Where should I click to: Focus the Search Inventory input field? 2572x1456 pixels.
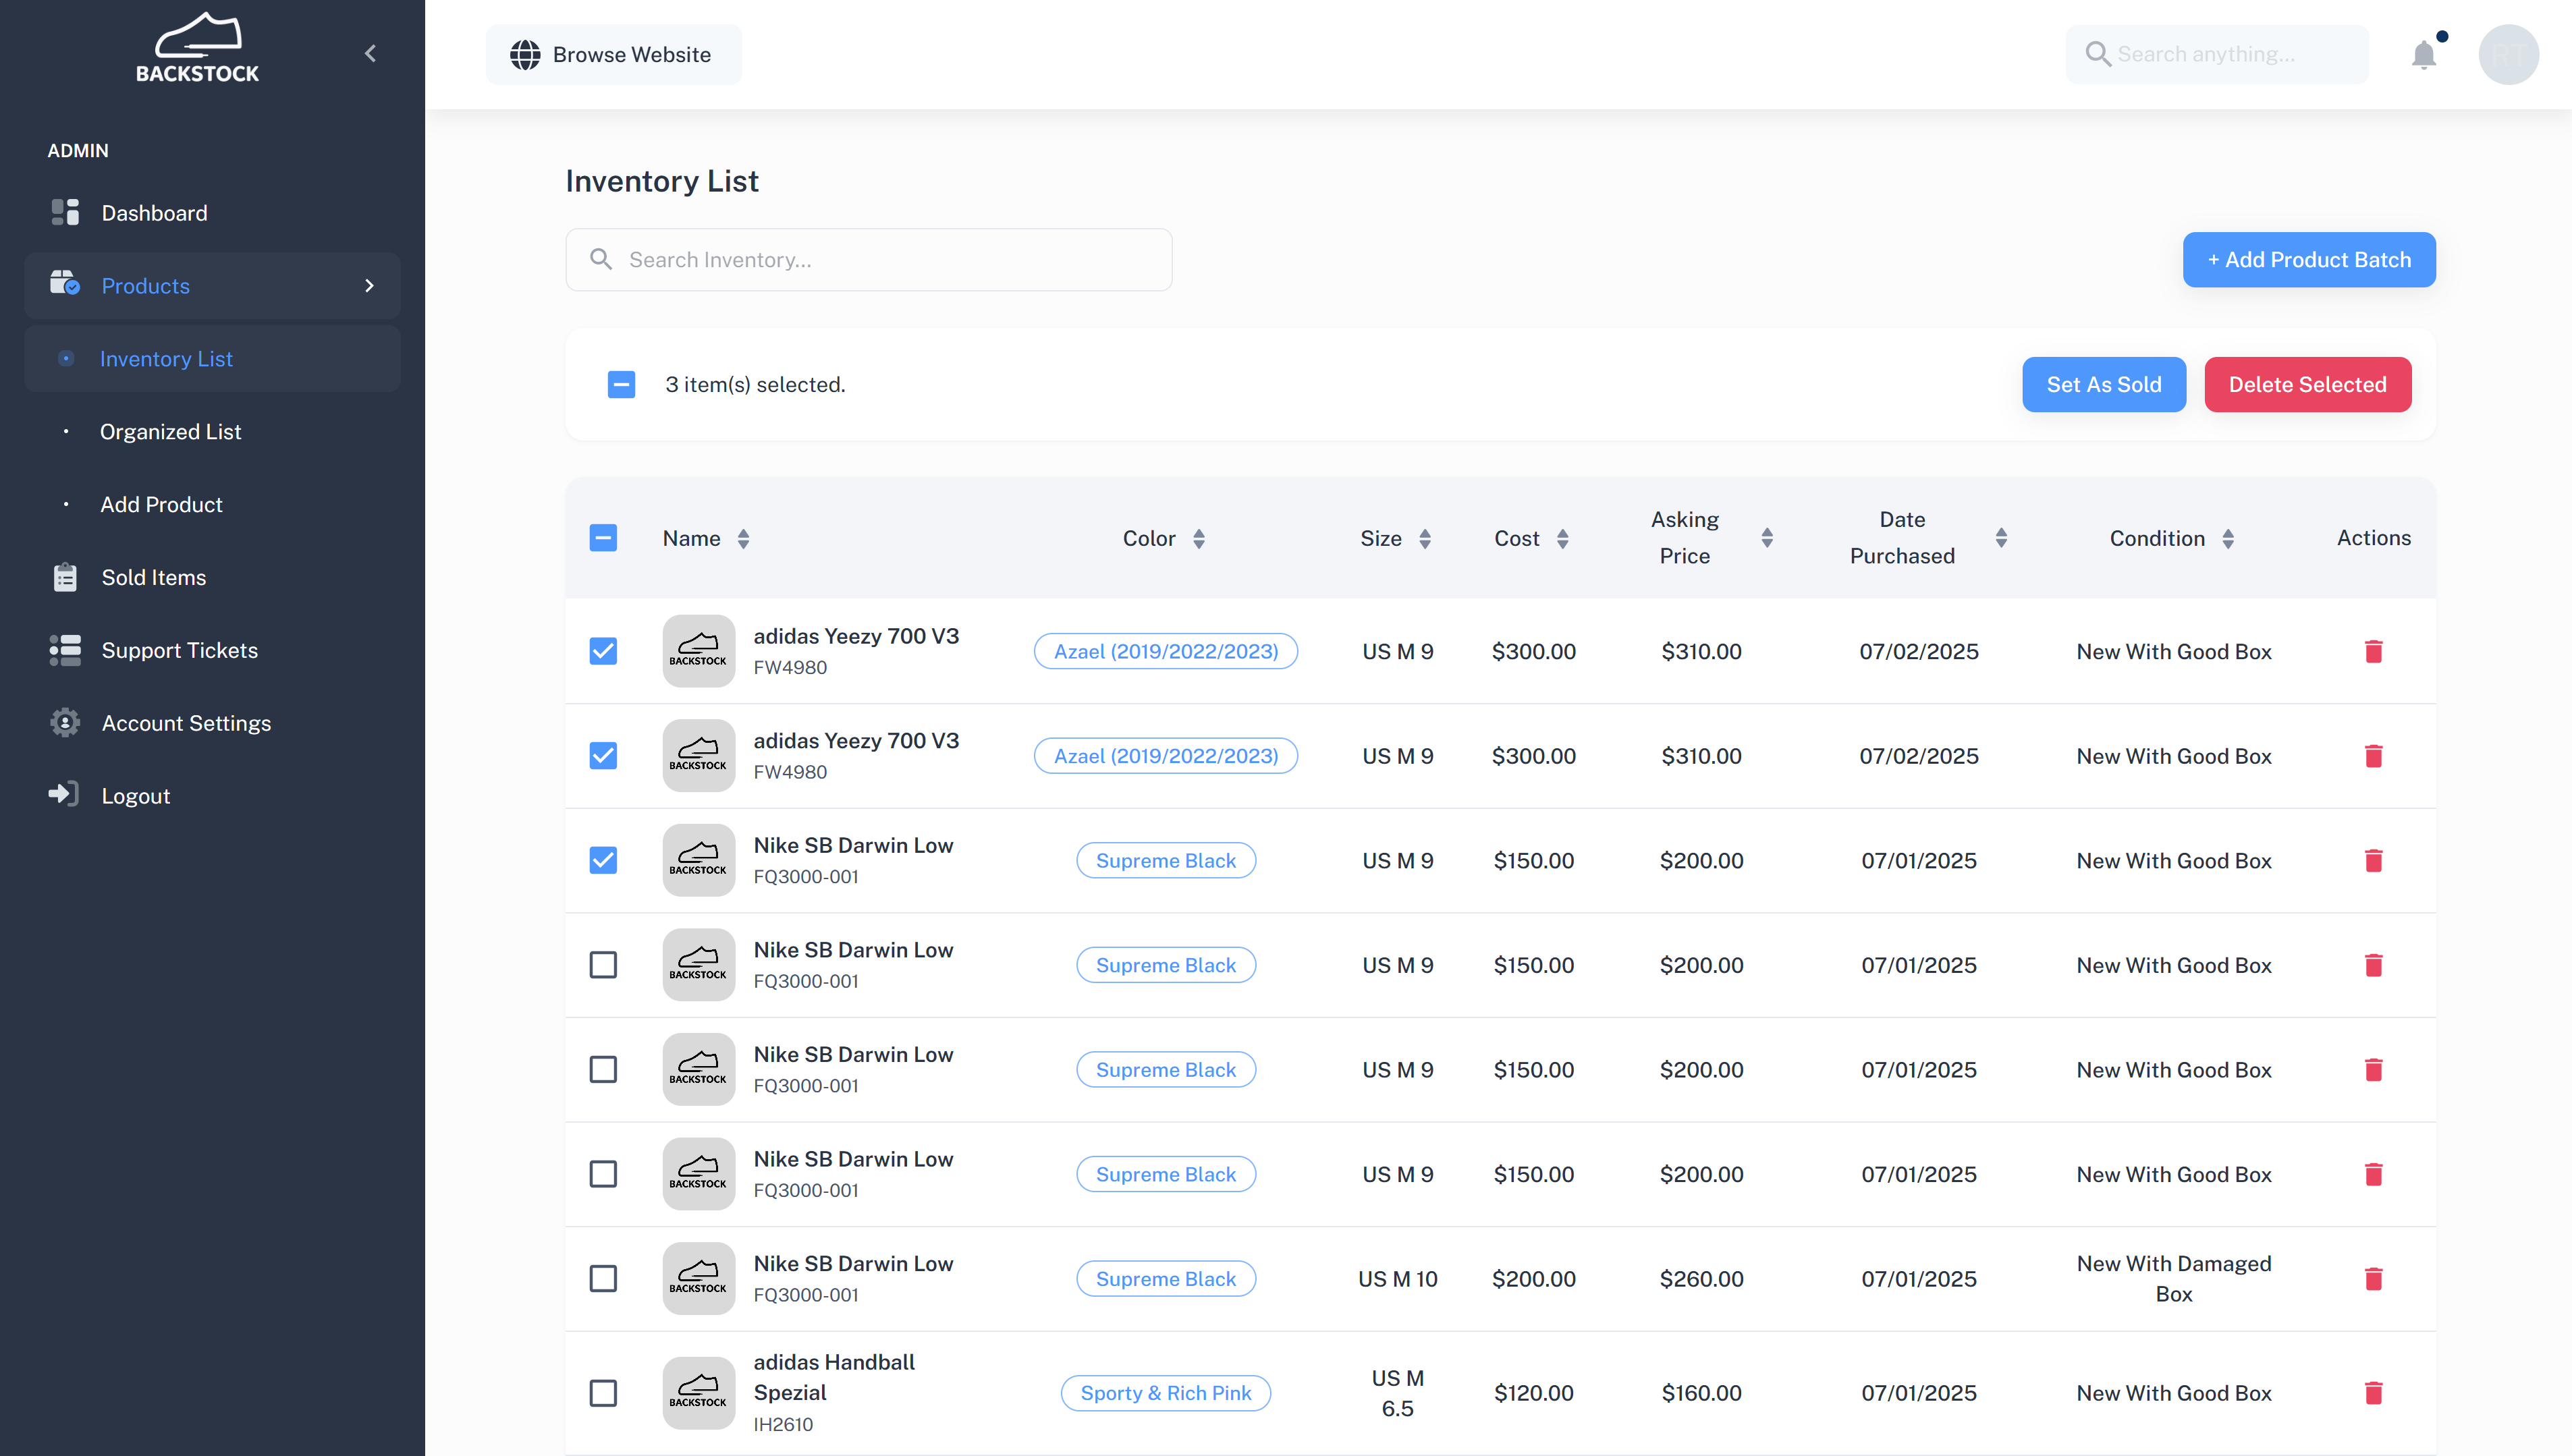[868, 260]
